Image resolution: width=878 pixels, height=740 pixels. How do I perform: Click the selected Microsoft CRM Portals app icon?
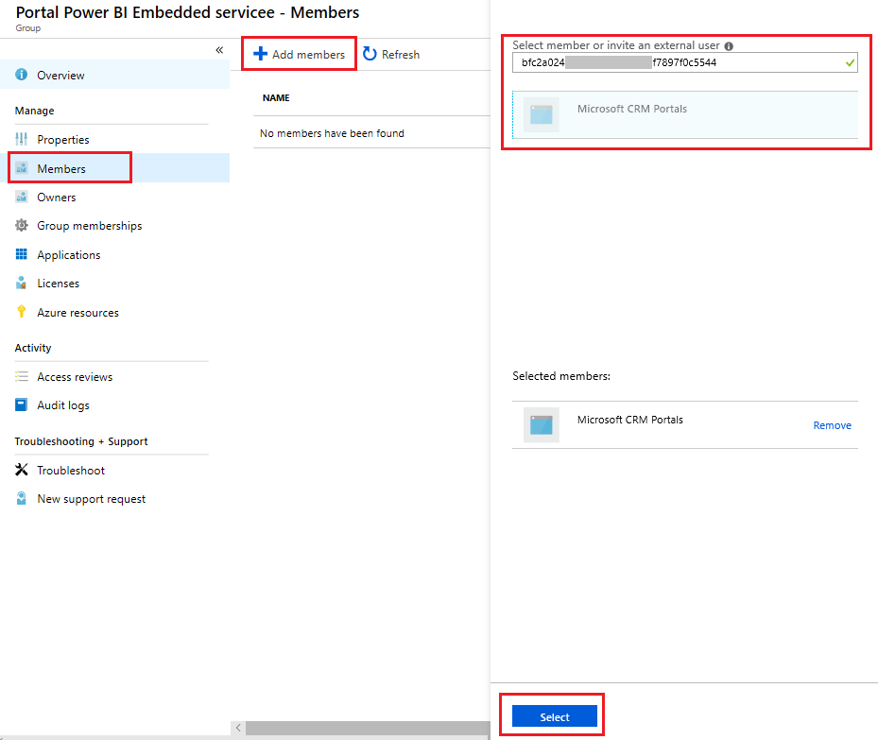(541, 425)
